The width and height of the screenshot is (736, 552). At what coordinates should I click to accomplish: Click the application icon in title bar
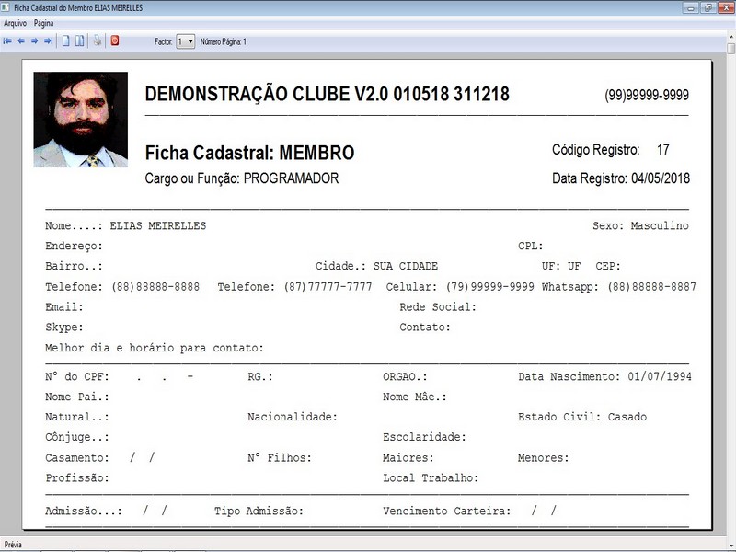click(7, 7)
